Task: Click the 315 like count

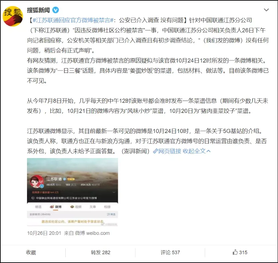Action: (x=243, y=252)
